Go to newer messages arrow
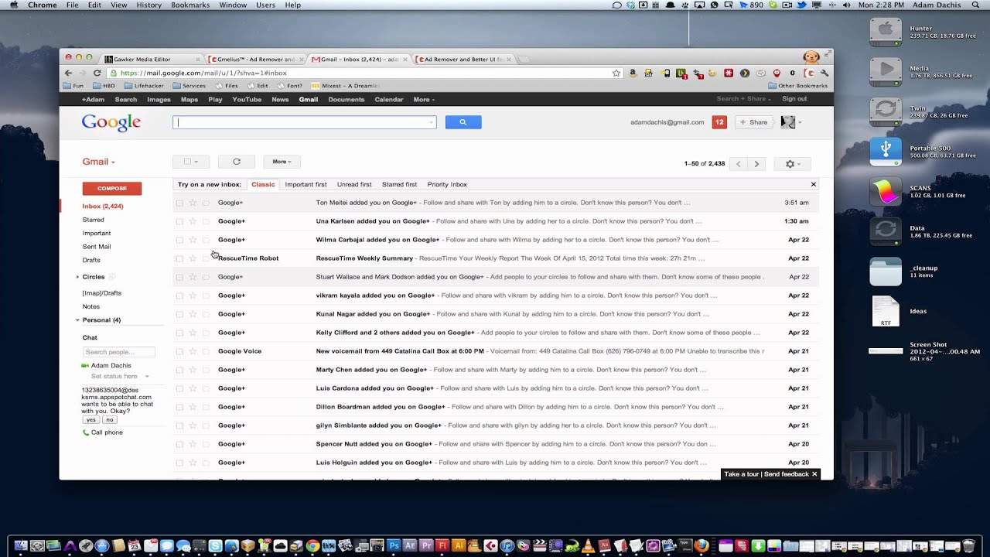Viewport: 990px width, 557px height. tap(739, 164)
